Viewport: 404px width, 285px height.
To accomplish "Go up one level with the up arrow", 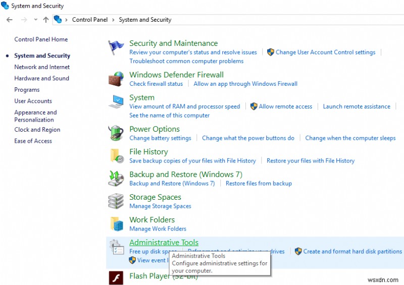I will click(x=46, y=20).
